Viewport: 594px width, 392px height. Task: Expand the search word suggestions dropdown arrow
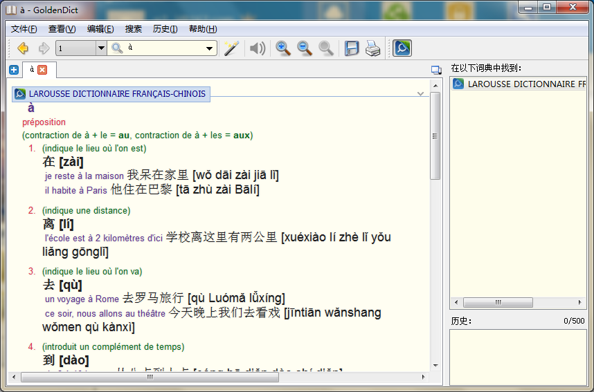tap(209, 48)
